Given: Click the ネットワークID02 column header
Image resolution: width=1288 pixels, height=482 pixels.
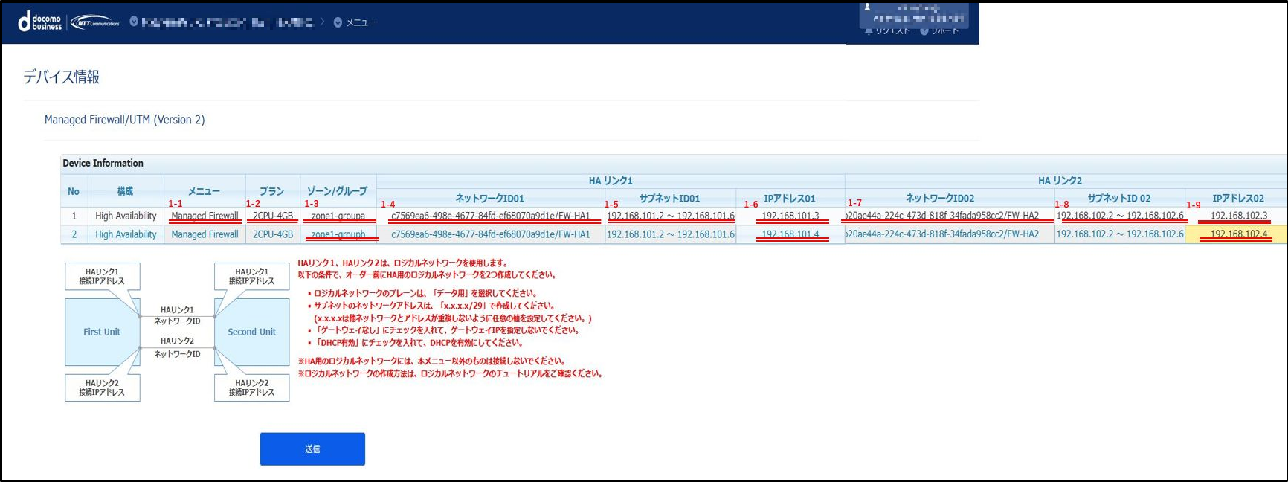Looking at the screenshot, I should coord(940,199).
